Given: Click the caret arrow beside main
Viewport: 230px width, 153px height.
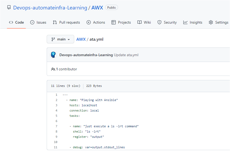Looking at the screenshot, I should (x=69, y=40).
